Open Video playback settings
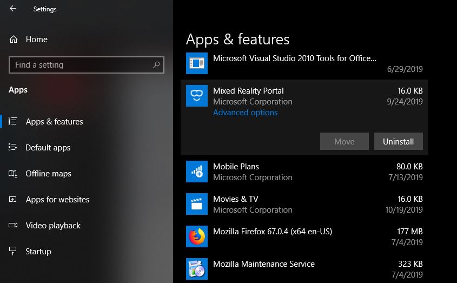The width and height of the screenshot is (457, 283). tap(53, 226)
